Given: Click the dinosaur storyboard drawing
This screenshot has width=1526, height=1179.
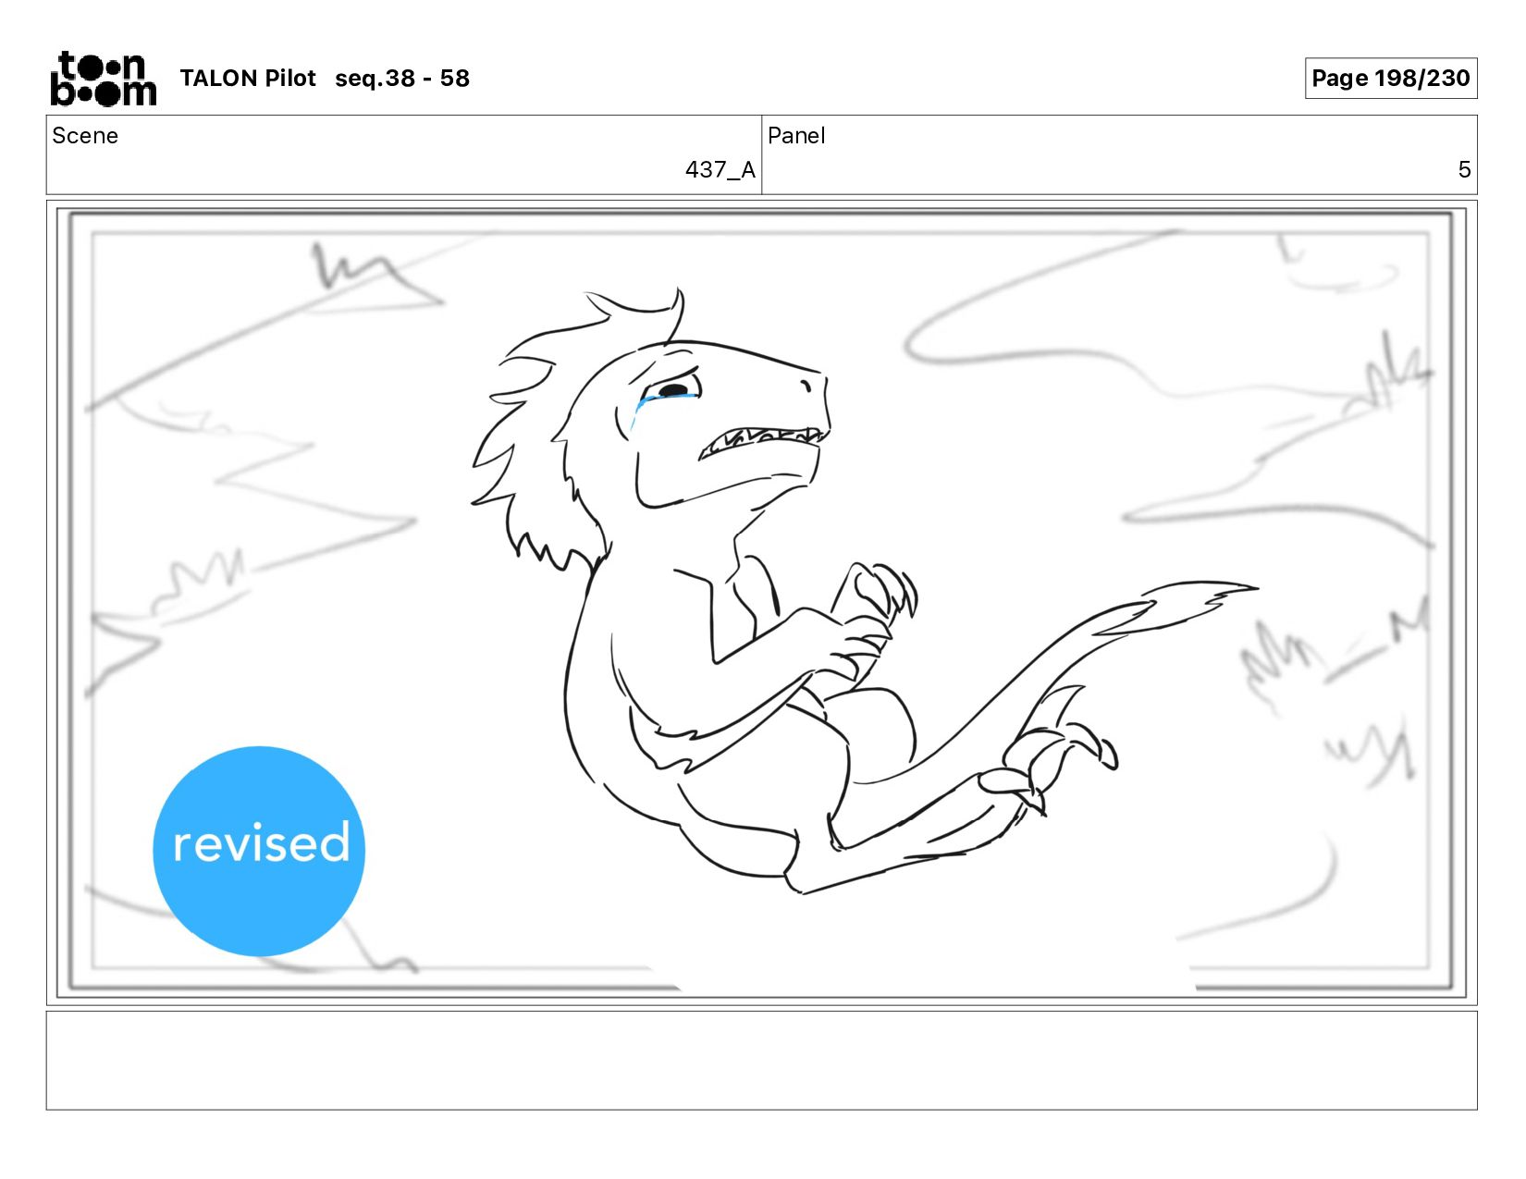Looking at the screenshot, I should click(x=865, y=592).
